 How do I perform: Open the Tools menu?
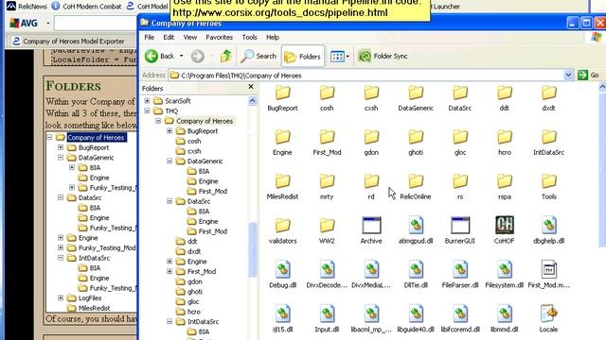(249, 38)
